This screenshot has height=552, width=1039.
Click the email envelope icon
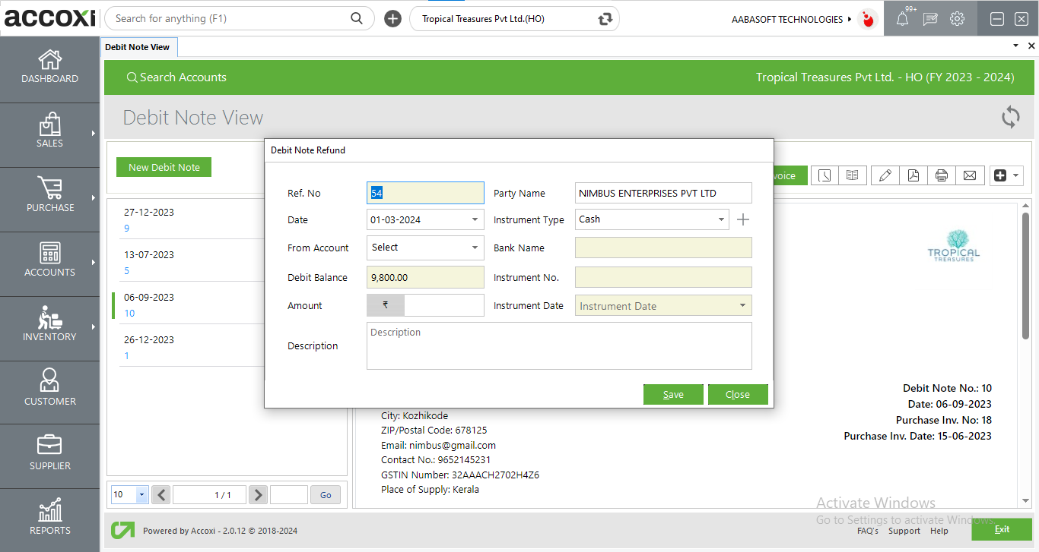point(969,175)
